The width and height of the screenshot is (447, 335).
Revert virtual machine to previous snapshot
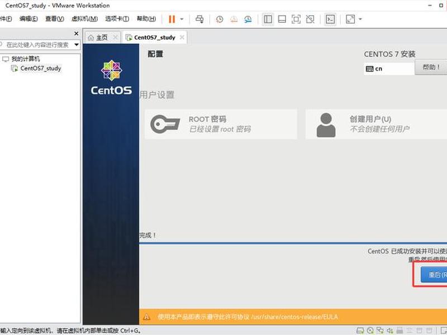pyautogui.click(x=234, y=19)
